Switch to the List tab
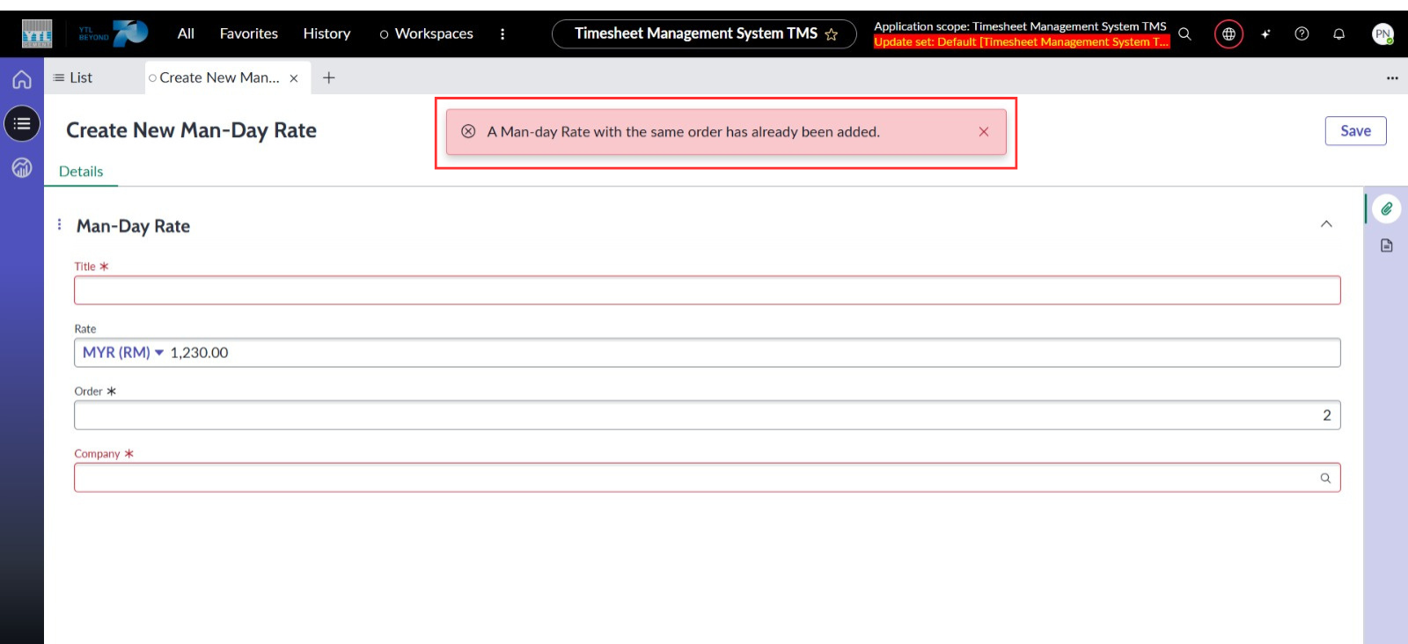This screenshot has width=1408, height=644. click(74, 77)
